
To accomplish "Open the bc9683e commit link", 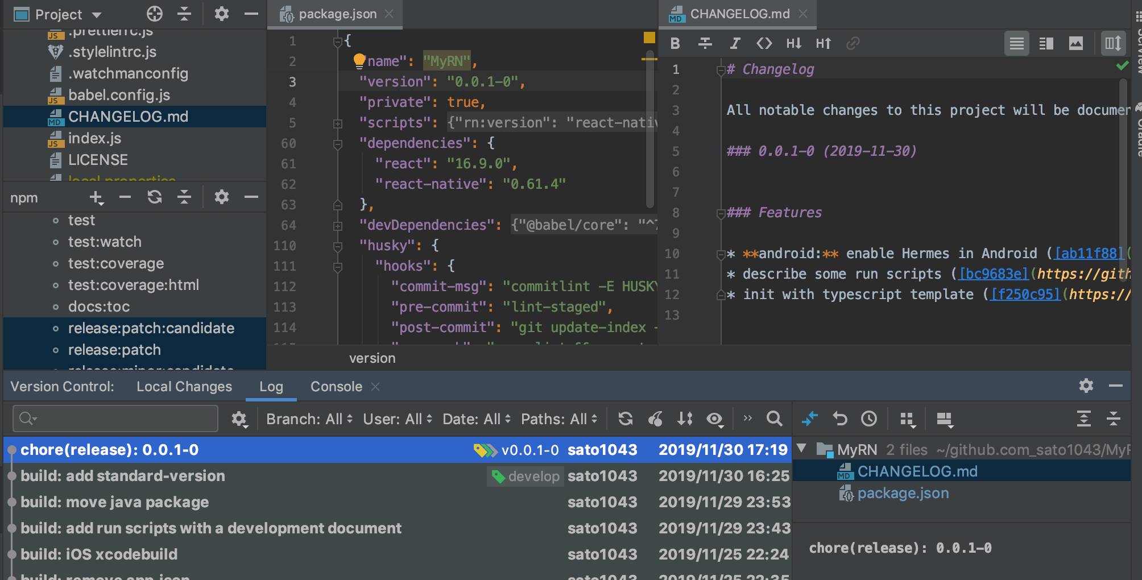I will click(994, 274).
